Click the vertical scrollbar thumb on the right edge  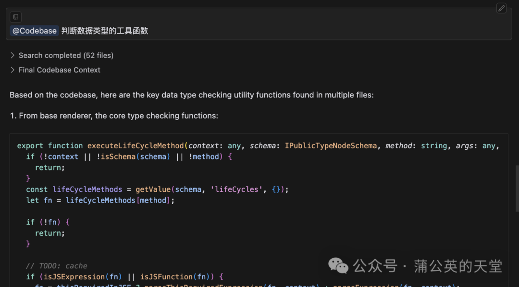(x=517, y=188)
